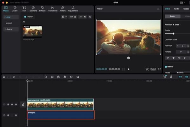The width and height of the screenshot is (190, 127).
Task: Click the layout icon in title bar
Action: pos(181,3)
